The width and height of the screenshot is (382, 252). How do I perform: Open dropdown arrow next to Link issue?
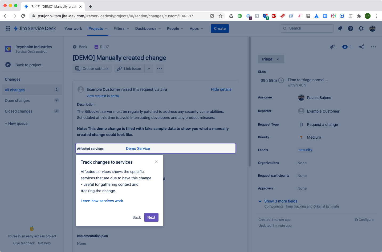point(149,68)
